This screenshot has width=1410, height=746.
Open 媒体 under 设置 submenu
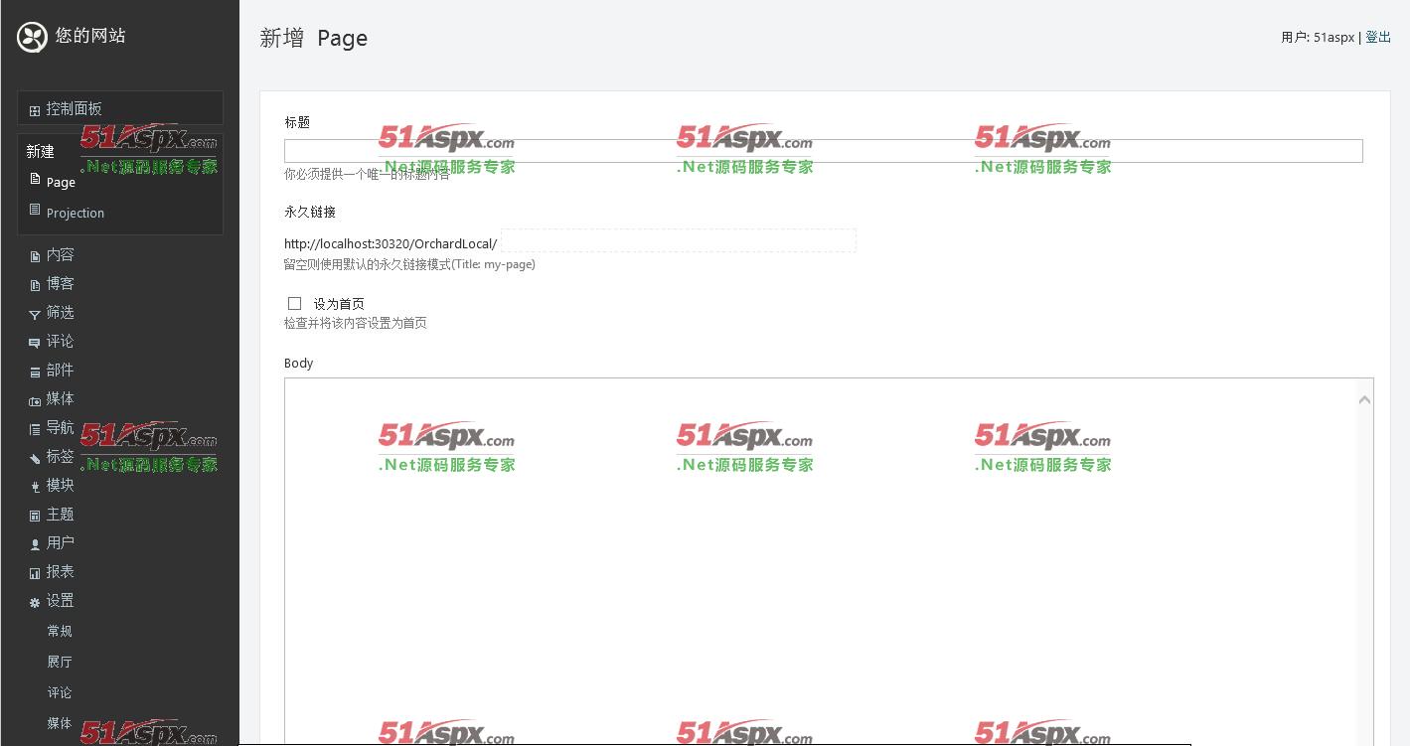(x=60, y=724)
